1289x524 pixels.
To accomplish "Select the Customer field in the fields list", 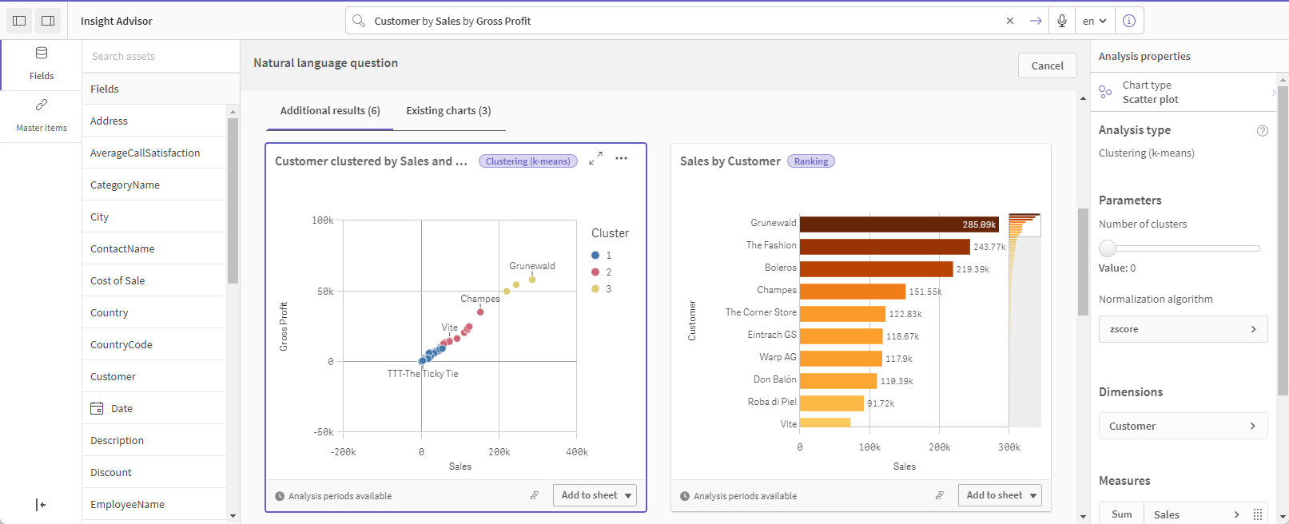I will click(154, 376).
